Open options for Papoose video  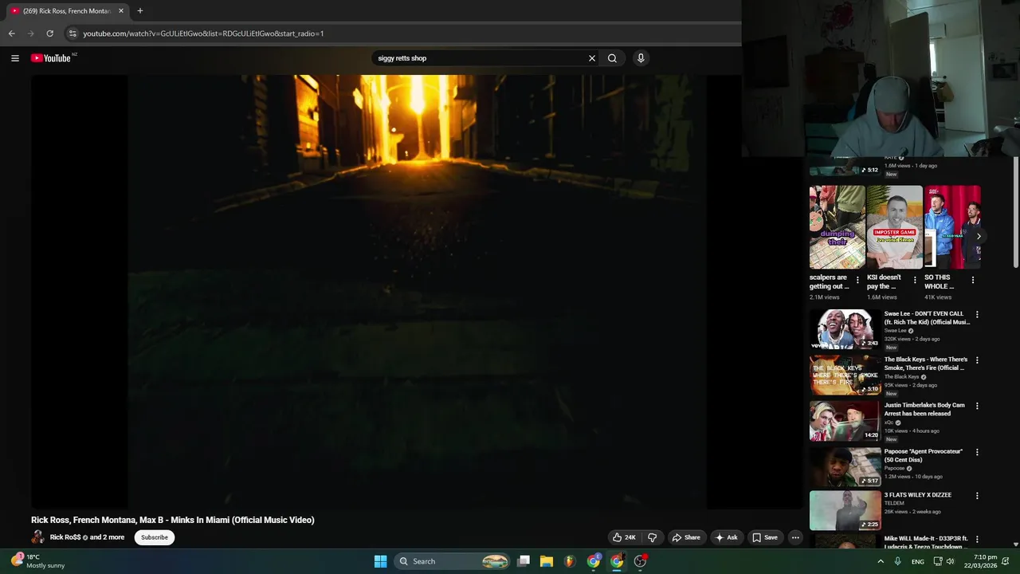click(977, 452)
